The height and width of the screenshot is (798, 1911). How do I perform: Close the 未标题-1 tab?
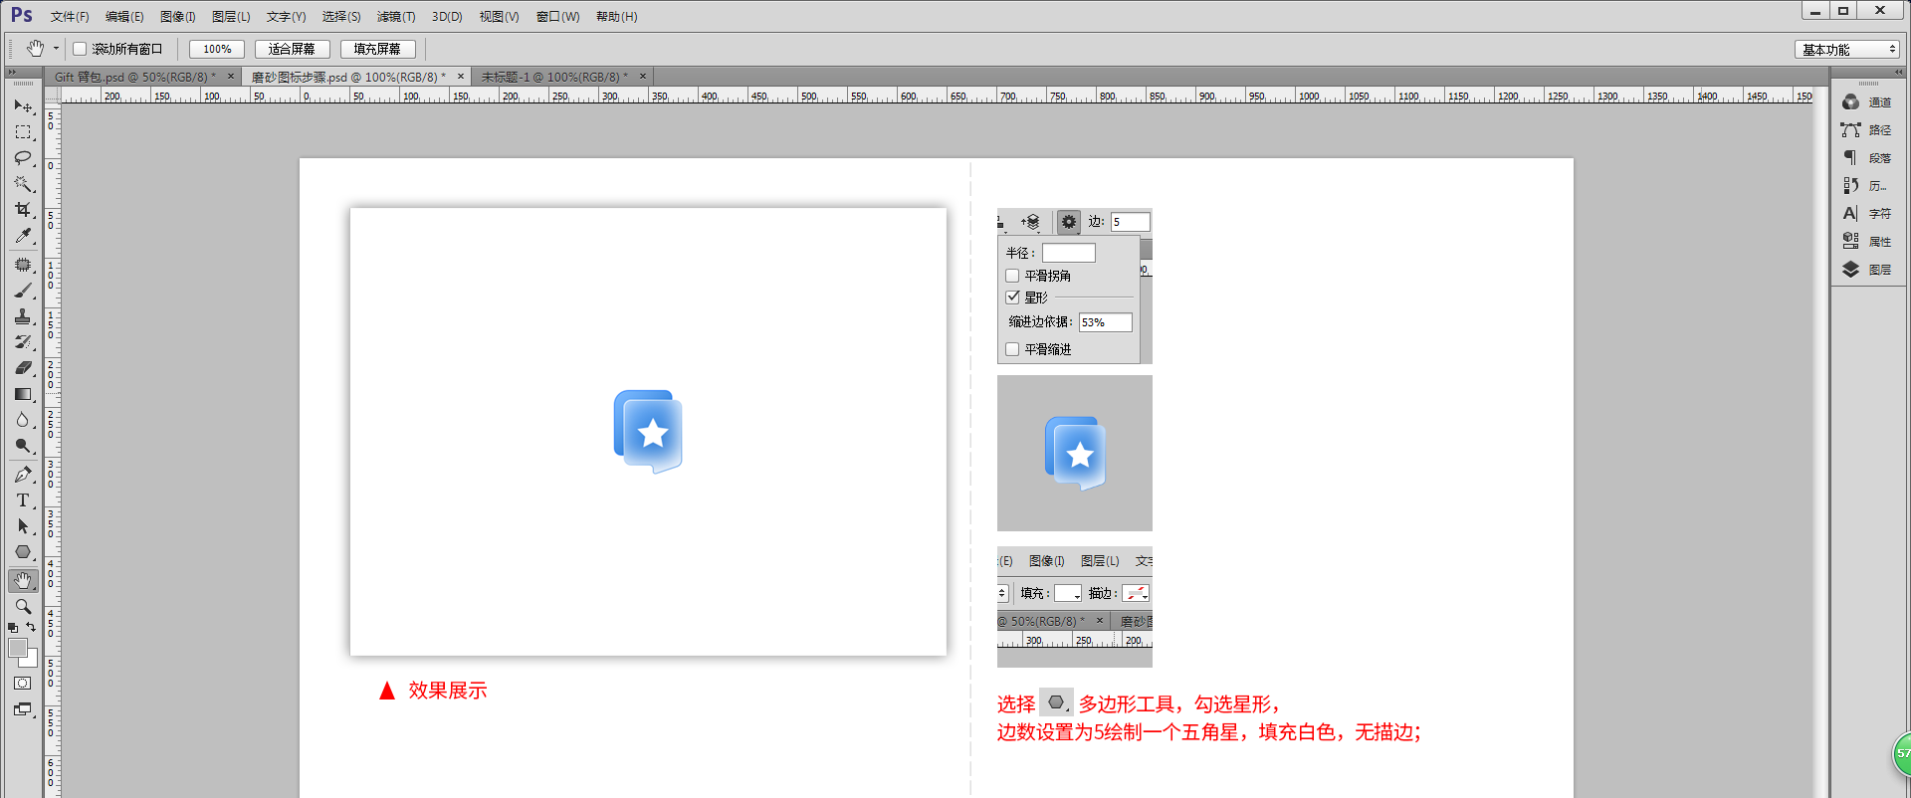click(x=643, y=77)
